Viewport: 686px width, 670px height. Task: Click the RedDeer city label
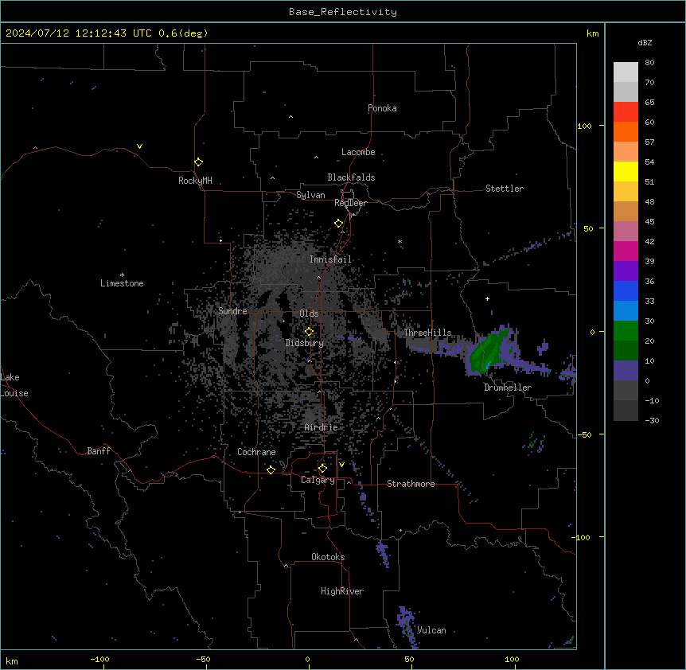point(350,203)
